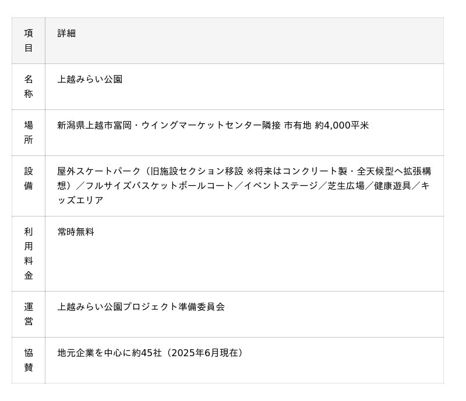Click the text 屋外スケートパーク

[x=99, y=171]
